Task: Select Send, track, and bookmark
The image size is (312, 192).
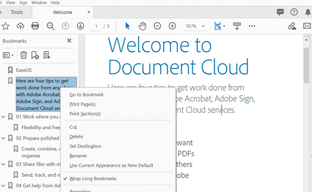Action: tap(41, 175)
